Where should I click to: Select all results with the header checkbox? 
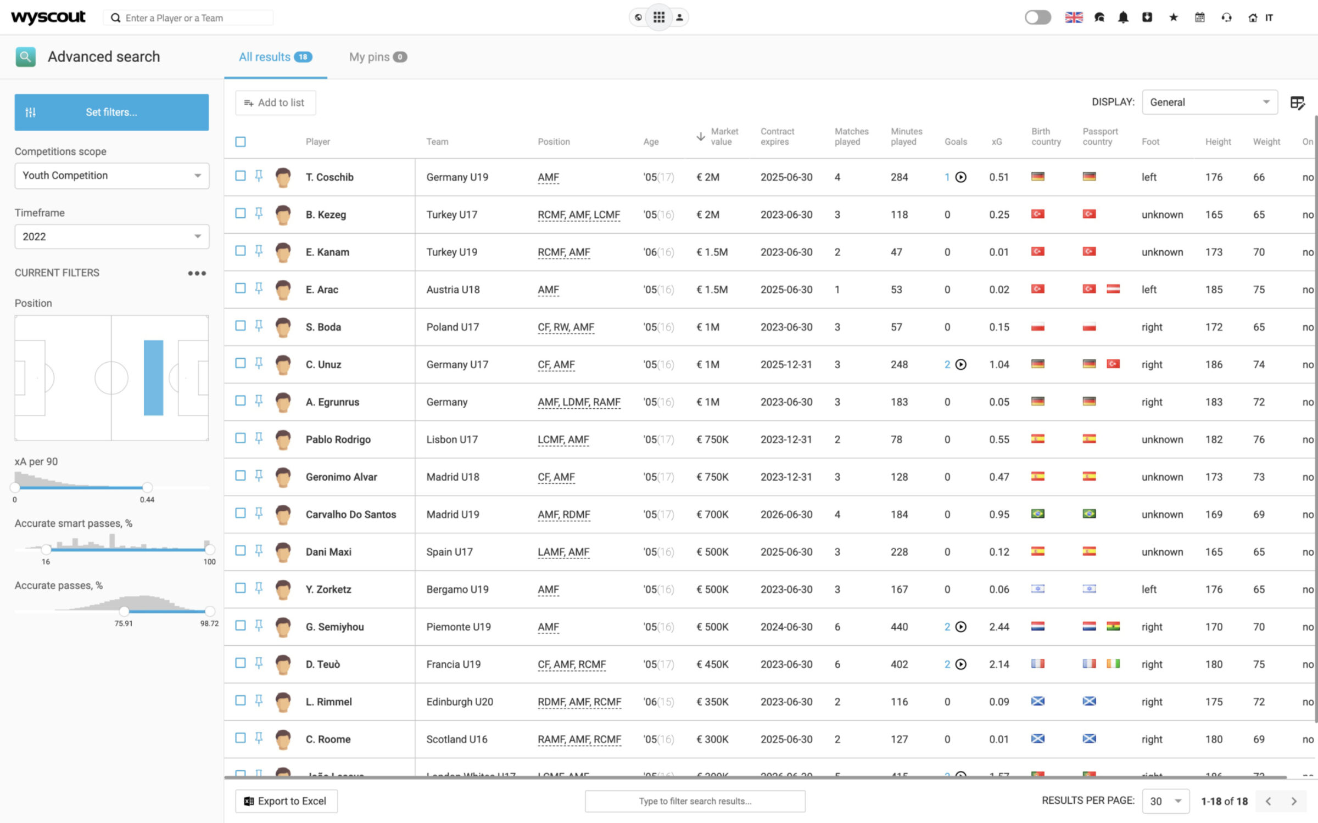pyautogui.click(x=240, y=142)
